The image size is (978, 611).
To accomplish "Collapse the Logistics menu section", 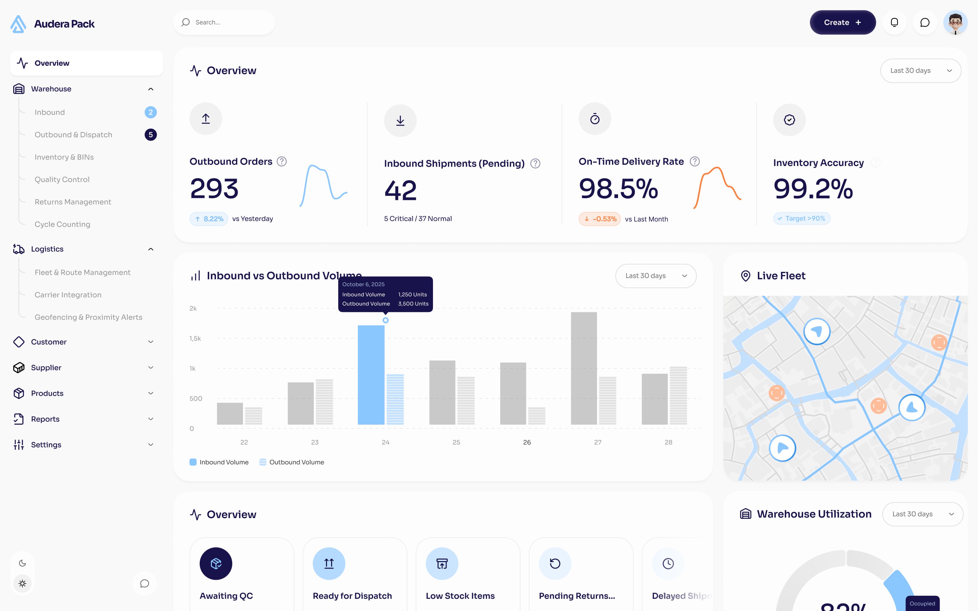I will tap(151, 249).
